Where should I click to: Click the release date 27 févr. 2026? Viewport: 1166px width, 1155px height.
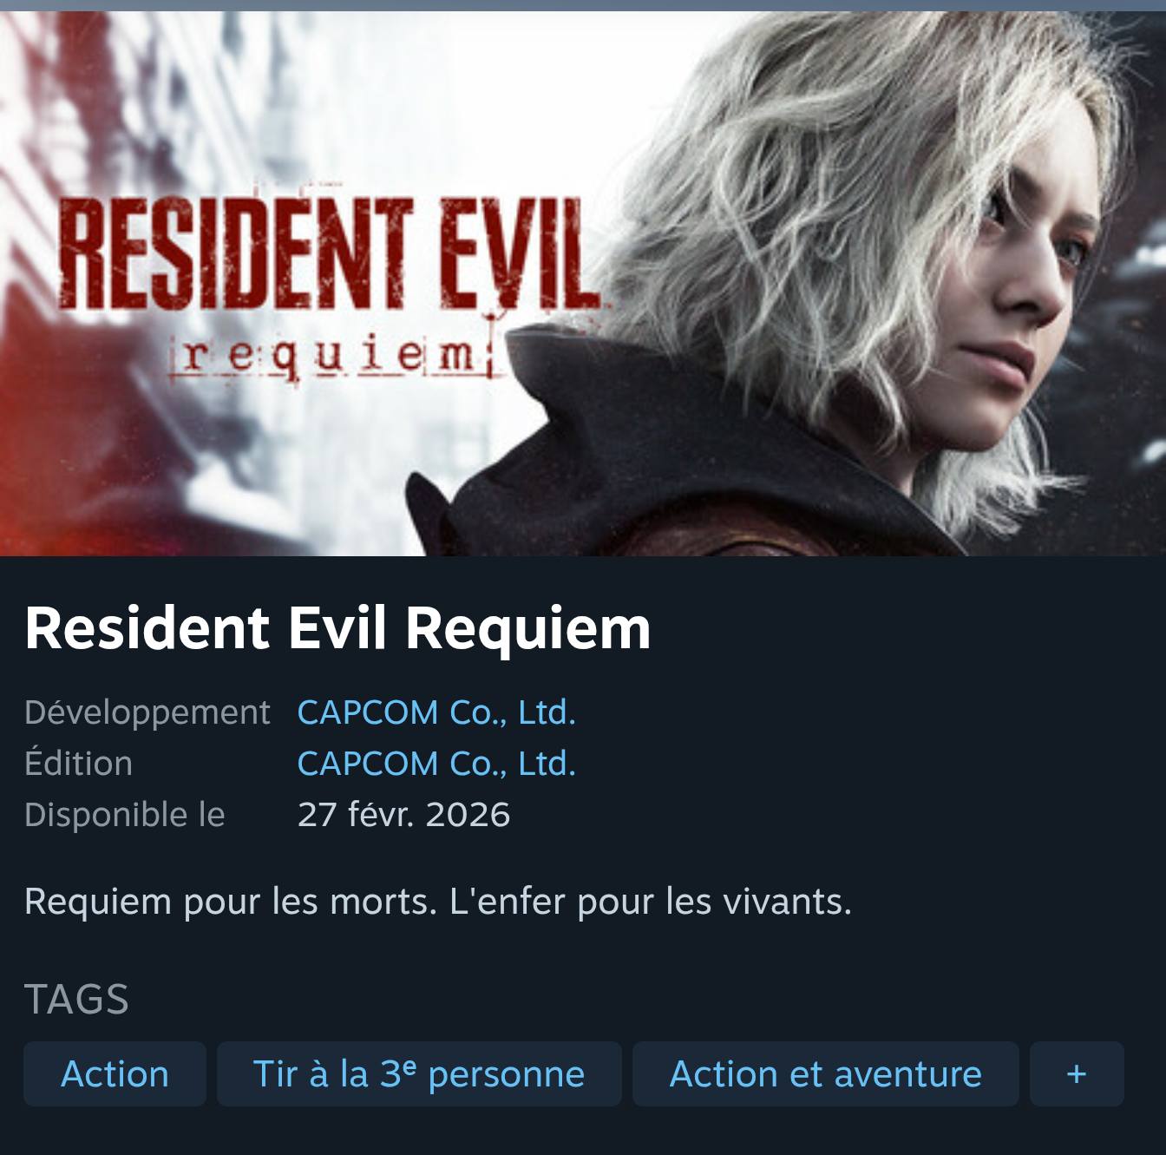click(403, 815)
